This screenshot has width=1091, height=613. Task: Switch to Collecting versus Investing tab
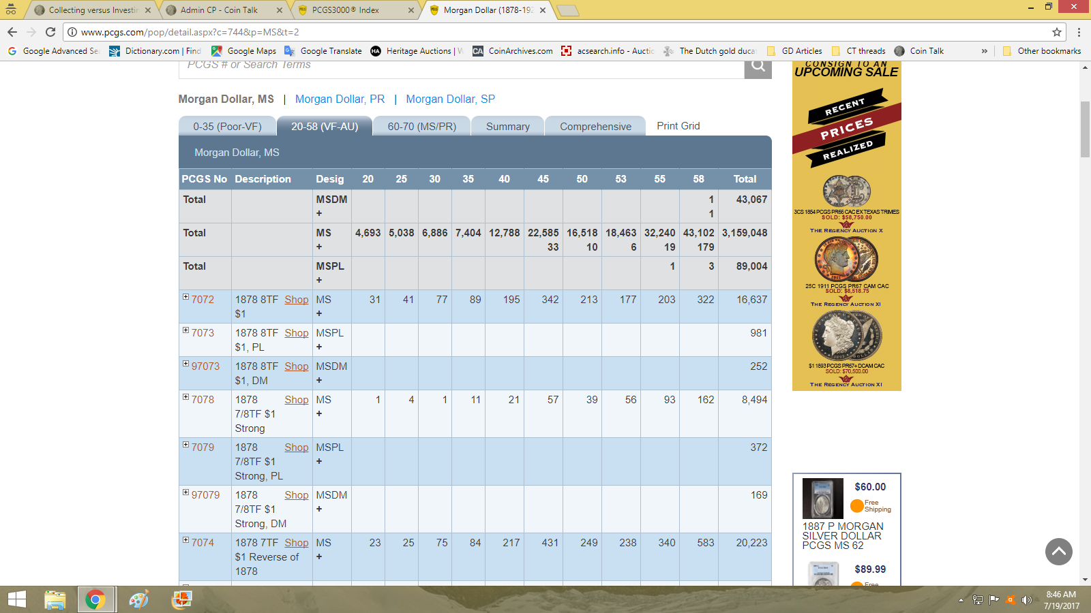coord(93,10)
